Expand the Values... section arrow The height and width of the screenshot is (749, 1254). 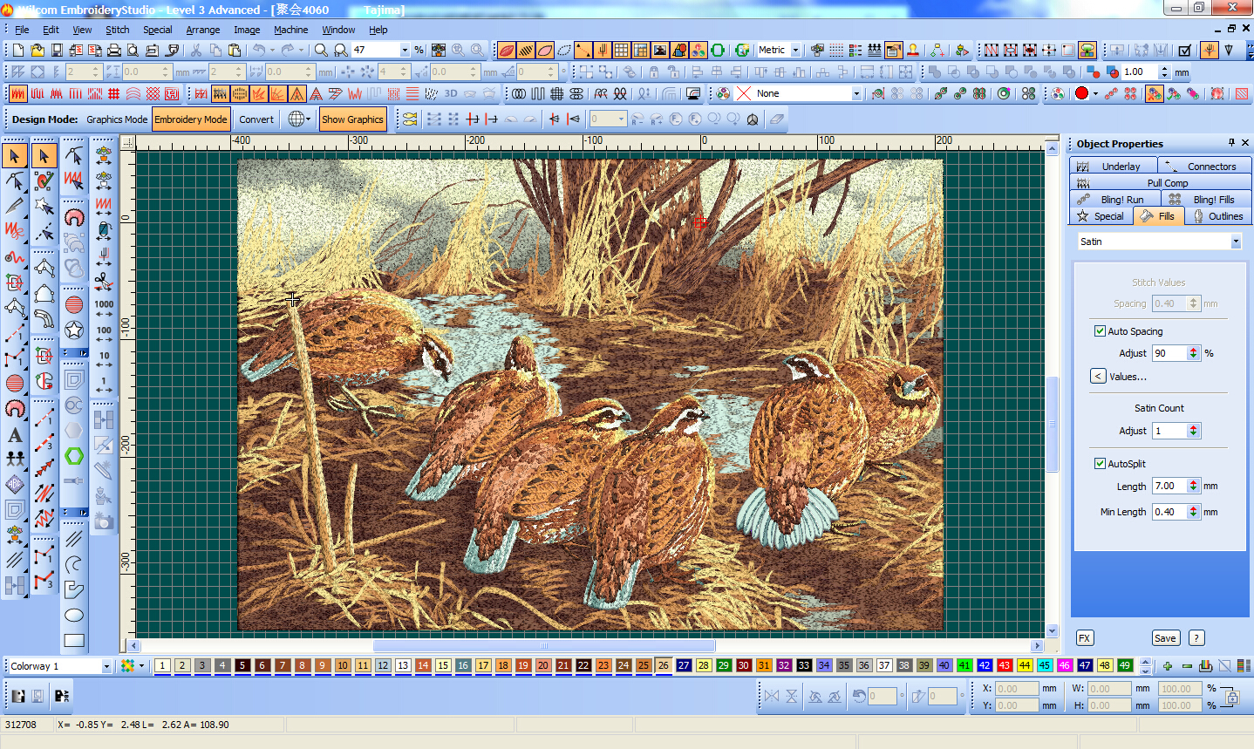click(x=1098, y=377)
